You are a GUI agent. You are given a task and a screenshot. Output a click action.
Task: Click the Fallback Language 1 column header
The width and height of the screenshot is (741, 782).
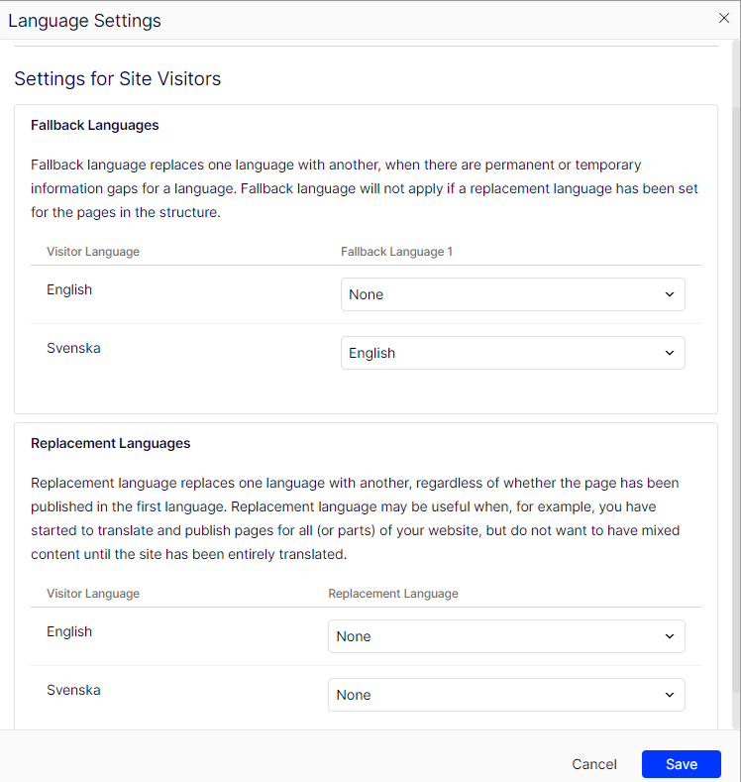396,252
